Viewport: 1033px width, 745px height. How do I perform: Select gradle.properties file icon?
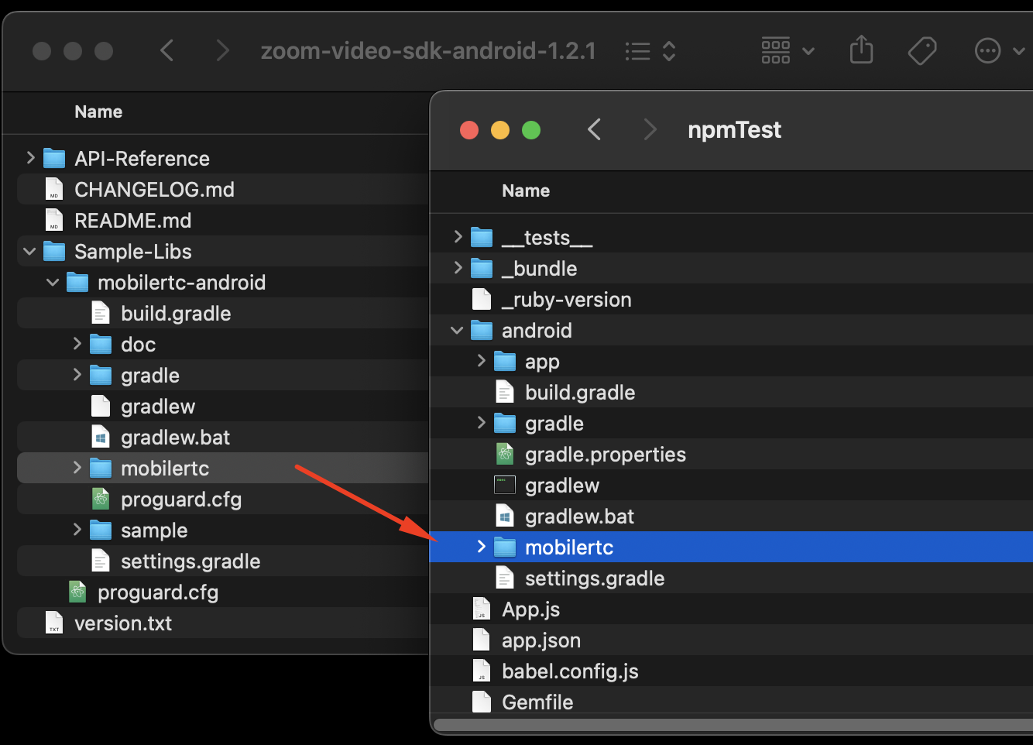click(505, 454)
